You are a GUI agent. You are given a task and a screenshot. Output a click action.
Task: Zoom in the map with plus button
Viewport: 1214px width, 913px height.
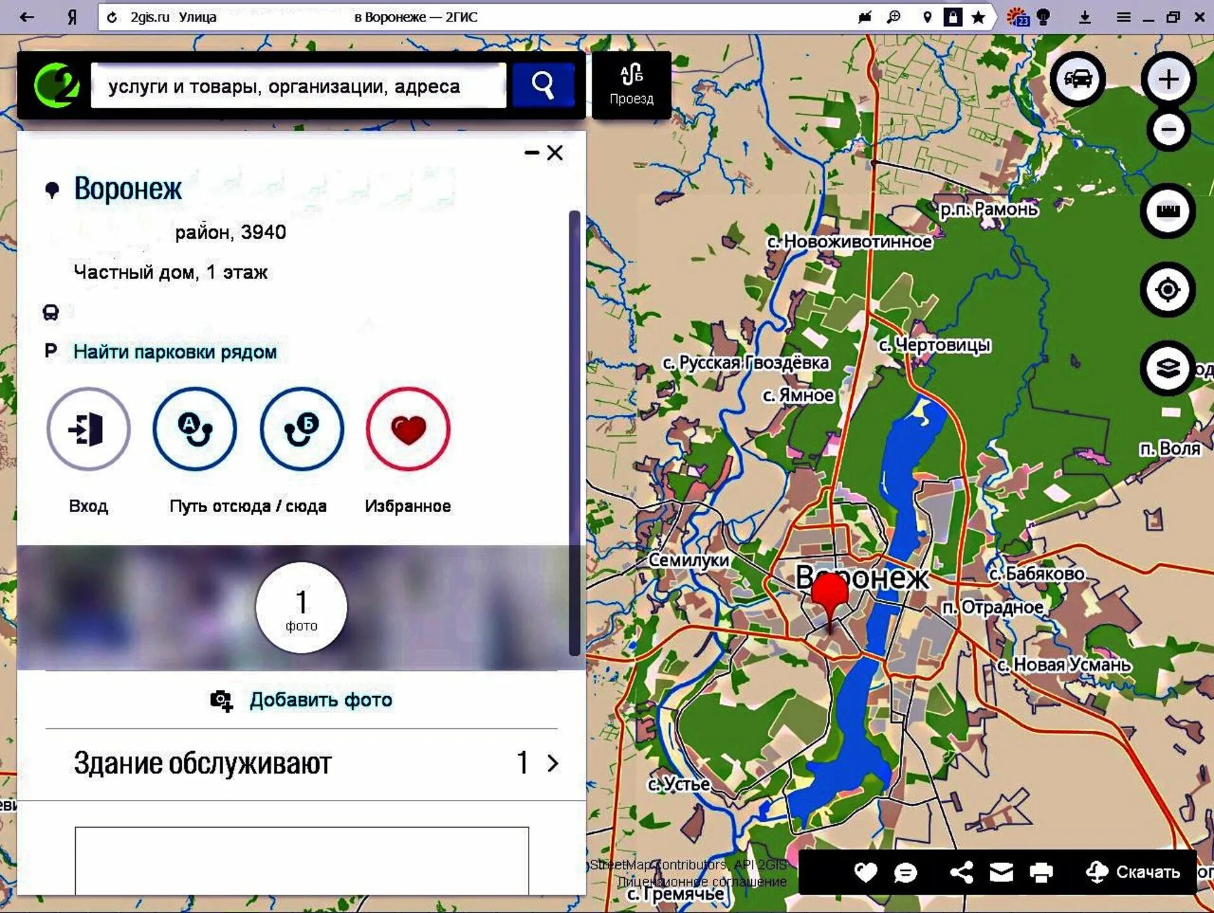tap(1168, 79)
